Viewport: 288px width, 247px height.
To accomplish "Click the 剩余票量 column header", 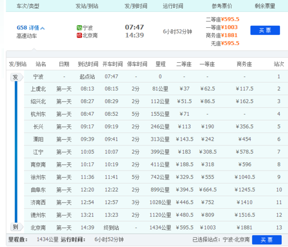I will (x=264, y=6).
